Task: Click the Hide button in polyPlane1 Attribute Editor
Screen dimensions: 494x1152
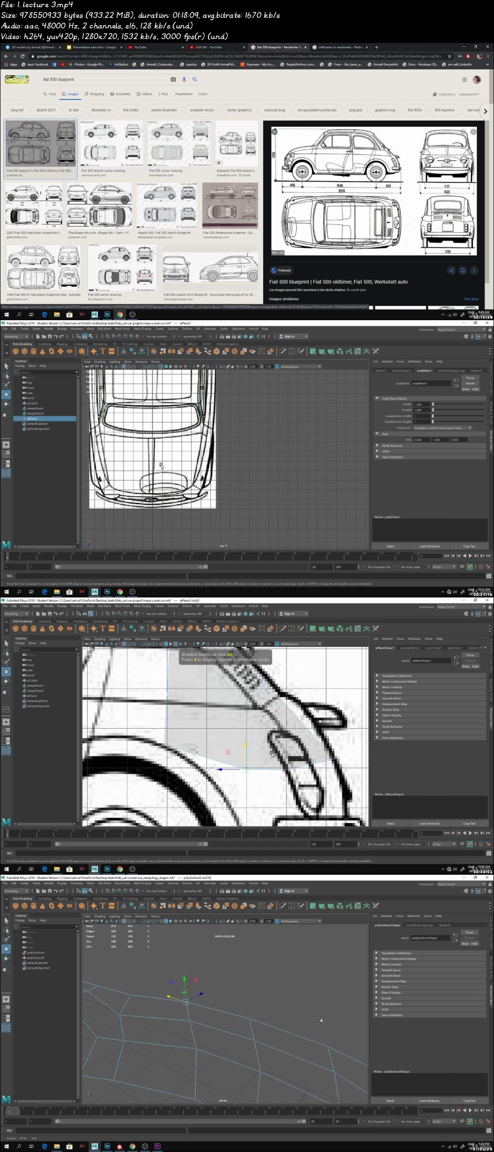Action: [x=475, y=389]
